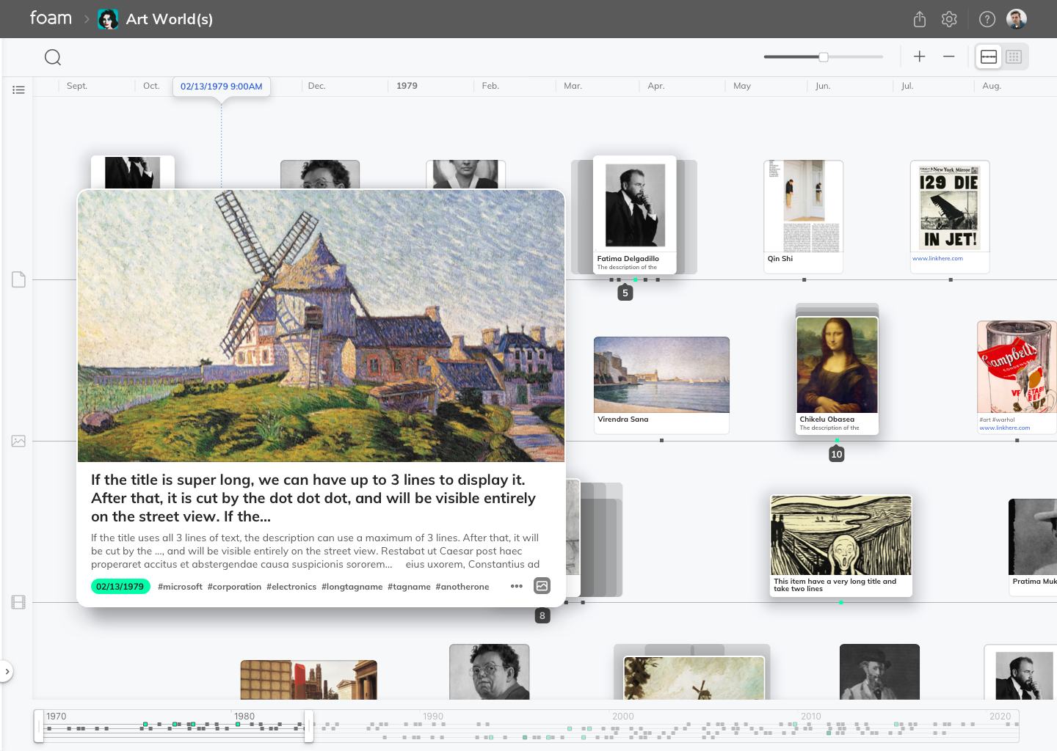Viewport: 1057px width, 751px height.
Task: Open the Qin Shi card
Action: (x=804, y=216)
